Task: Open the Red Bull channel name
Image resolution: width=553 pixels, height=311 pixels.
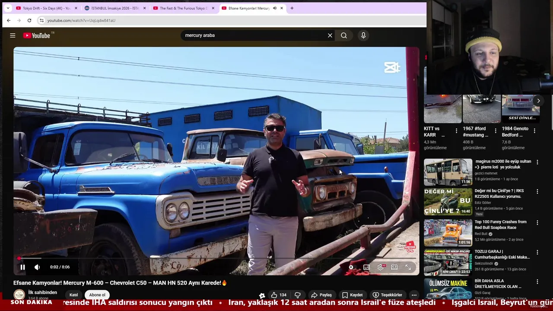Action: pyautogui.click(x=481, y=234)
